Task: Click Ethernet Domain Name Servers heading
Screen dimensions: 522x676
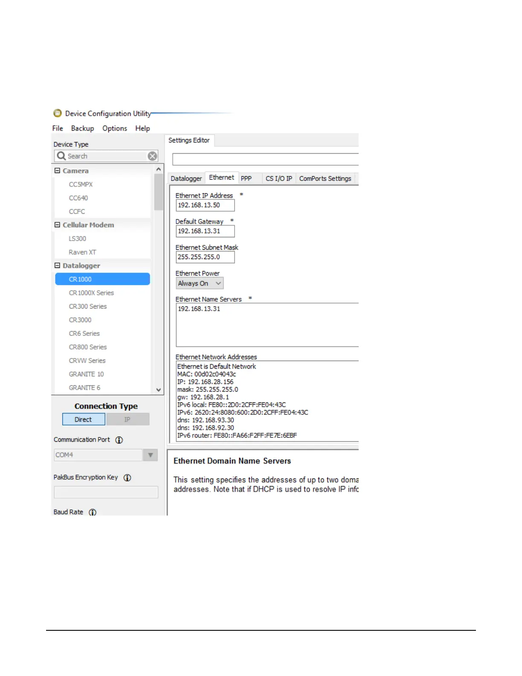Action: pyautogui.click(x=232, y=461)
